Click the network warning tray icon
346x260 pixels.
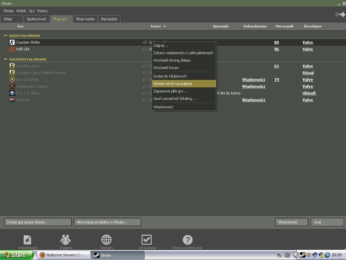(x=321, y=255)
